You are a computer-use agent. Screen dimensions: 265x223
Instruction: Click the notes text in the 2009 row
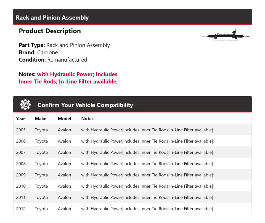tap(147, 175)
